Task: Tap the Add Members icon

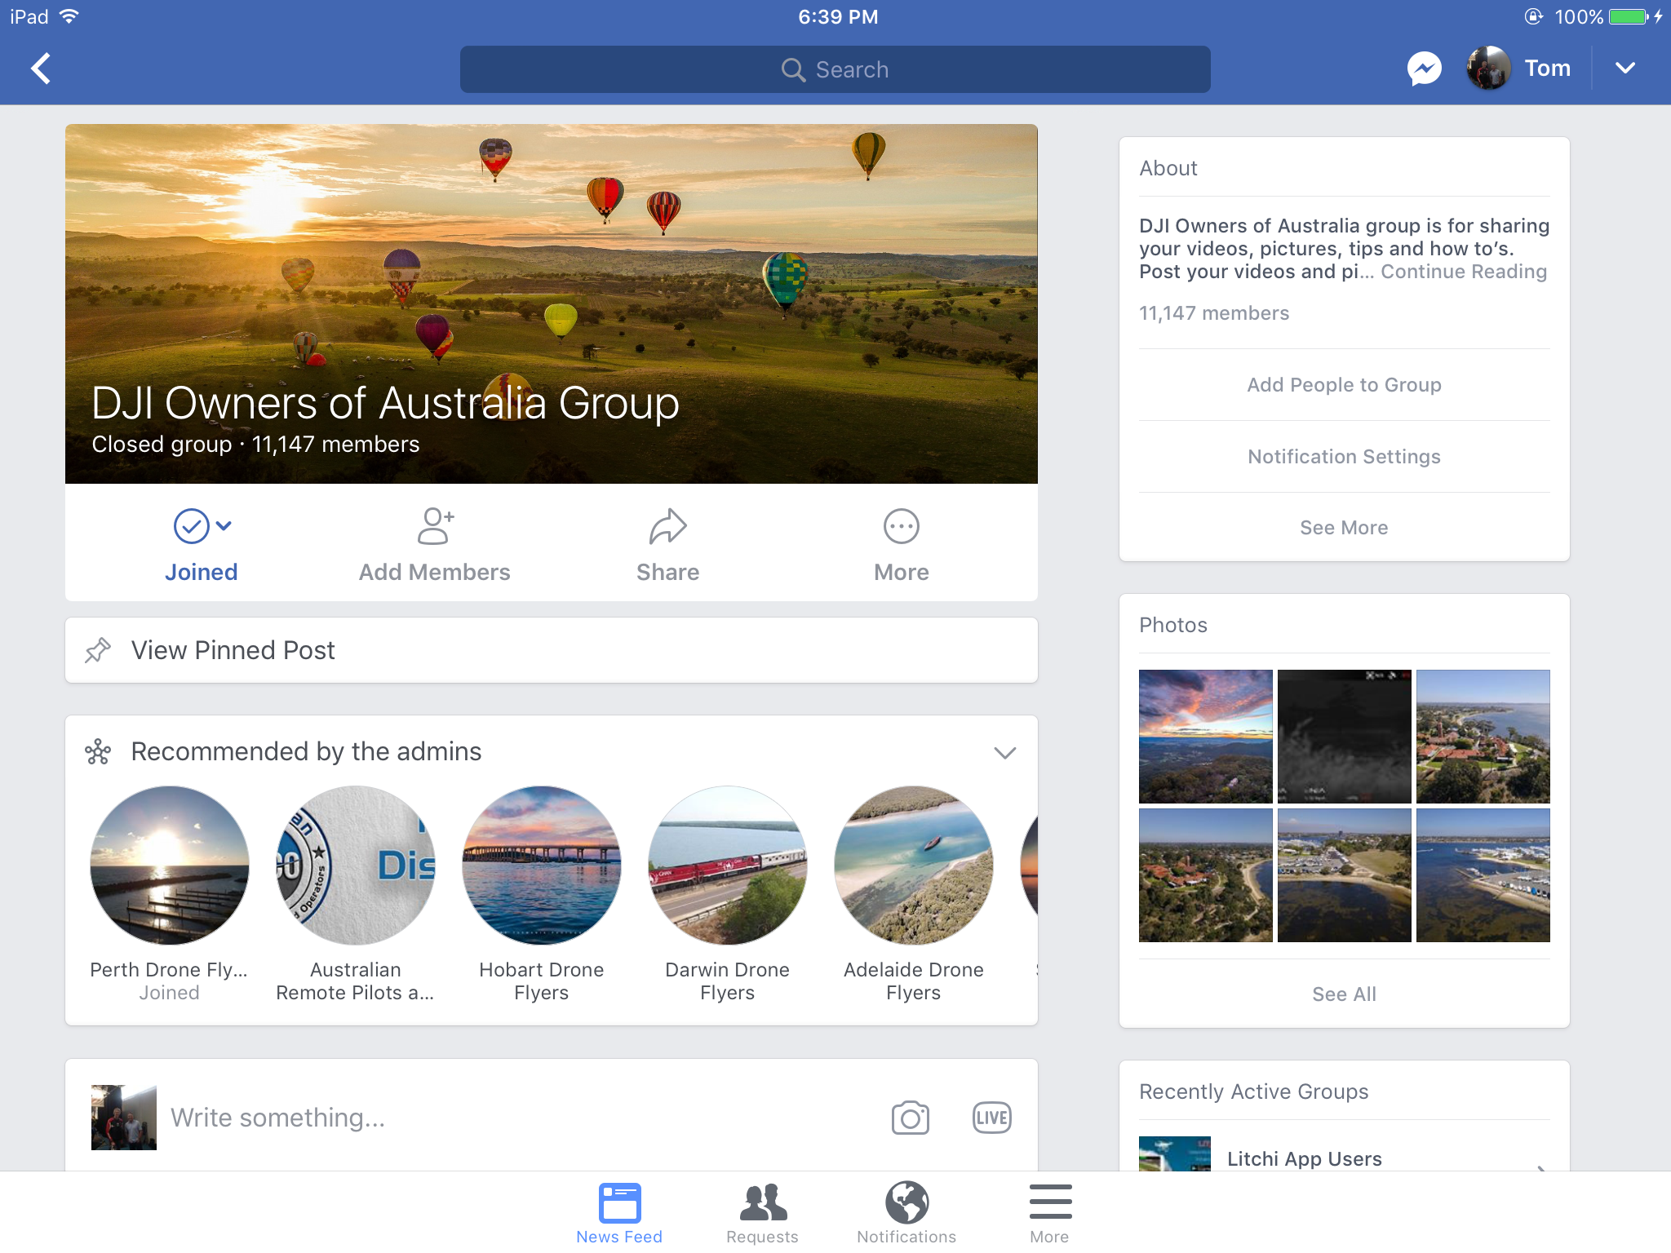Action: tap(435, 526)
